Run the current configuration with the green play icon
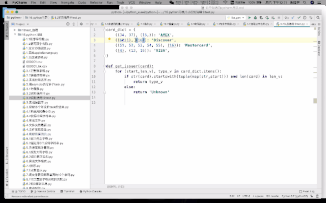Viewport: 326px width, 203px height. (x=249, y=18)
